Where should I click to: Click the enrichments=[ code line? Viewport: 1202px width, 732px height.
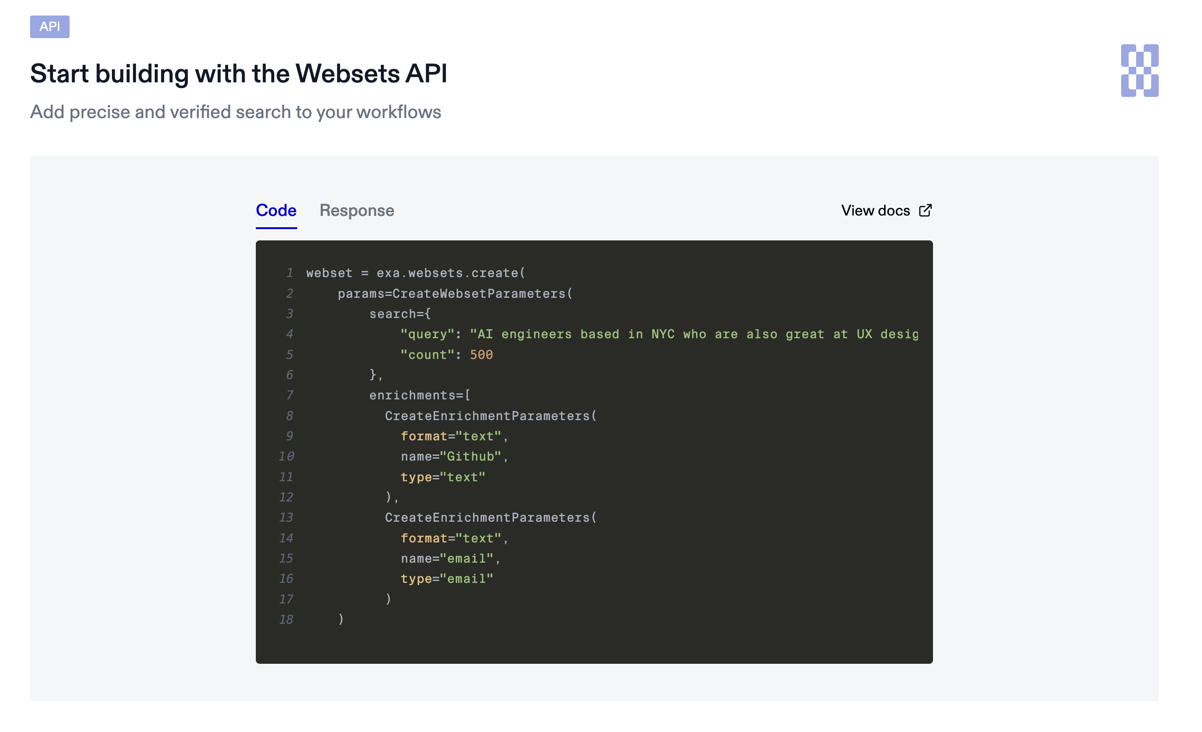tap(419, 395)
